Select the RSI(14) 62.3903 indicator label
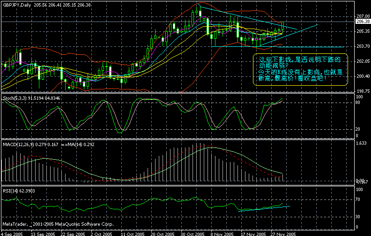Image resolution: width=371 pixels, height=236 pixels. pos(19,191)
